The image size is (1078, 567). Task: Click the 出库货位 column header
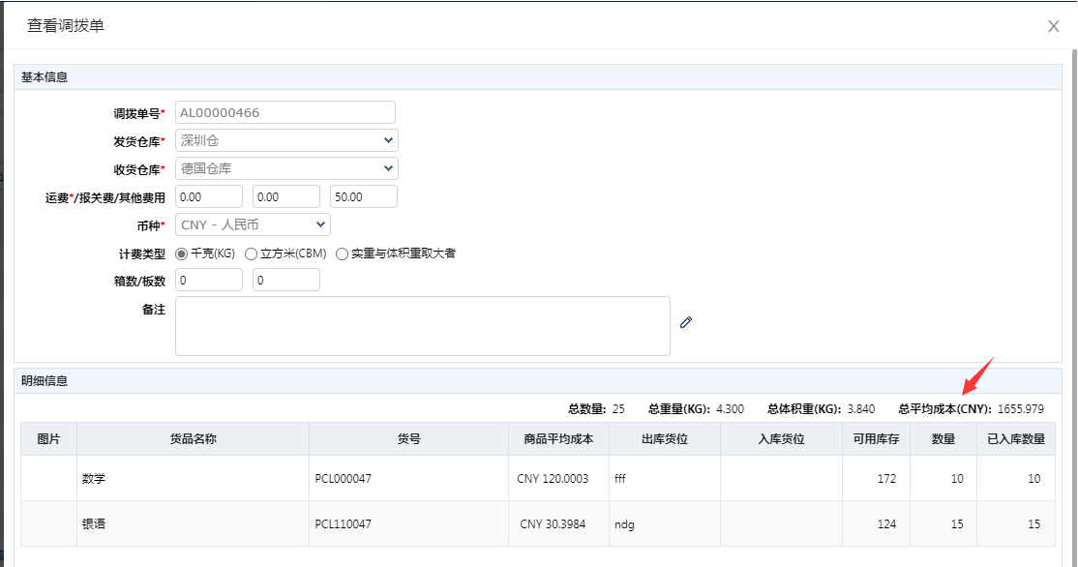[665, 438]
